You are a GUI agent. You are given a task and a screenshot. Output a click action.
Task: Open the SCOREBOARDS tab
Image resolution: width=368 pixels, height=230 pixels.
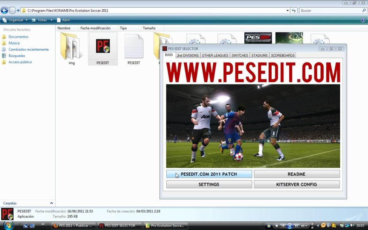pyautogui.click(x=283, y=55)
